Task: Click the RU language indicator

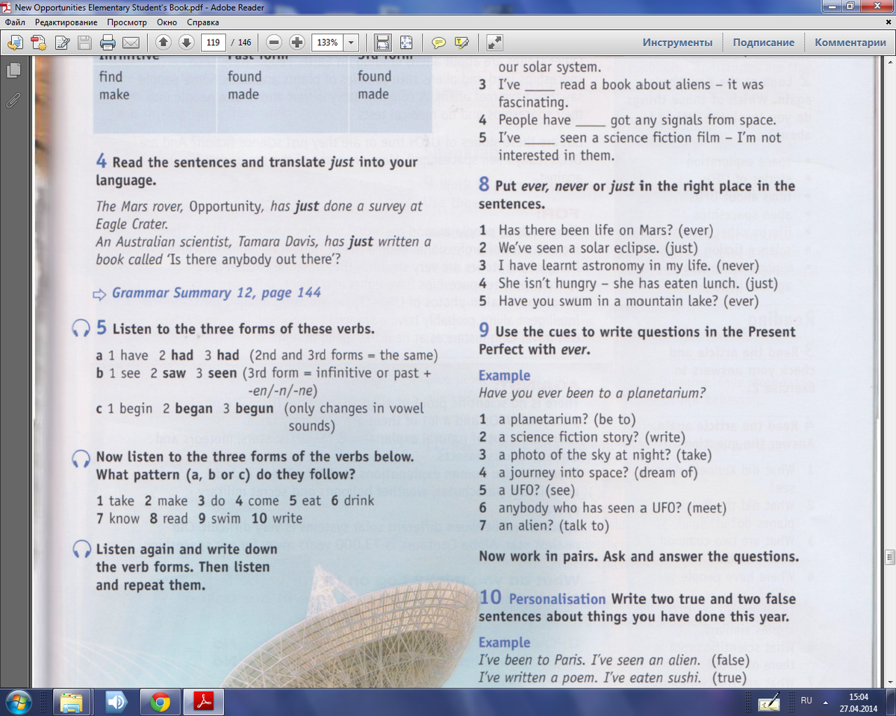Action: (806, 701)
